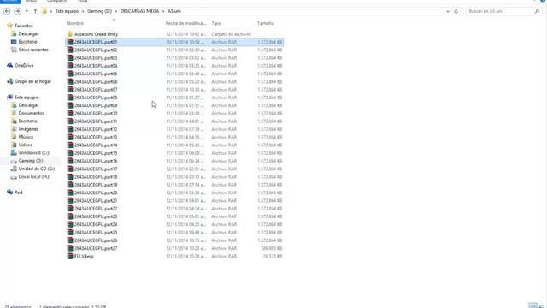This screenshot has width=547, height=308.
Task: Sort by the 'Fecha de modifica...' column header
Action: [186, 23]
